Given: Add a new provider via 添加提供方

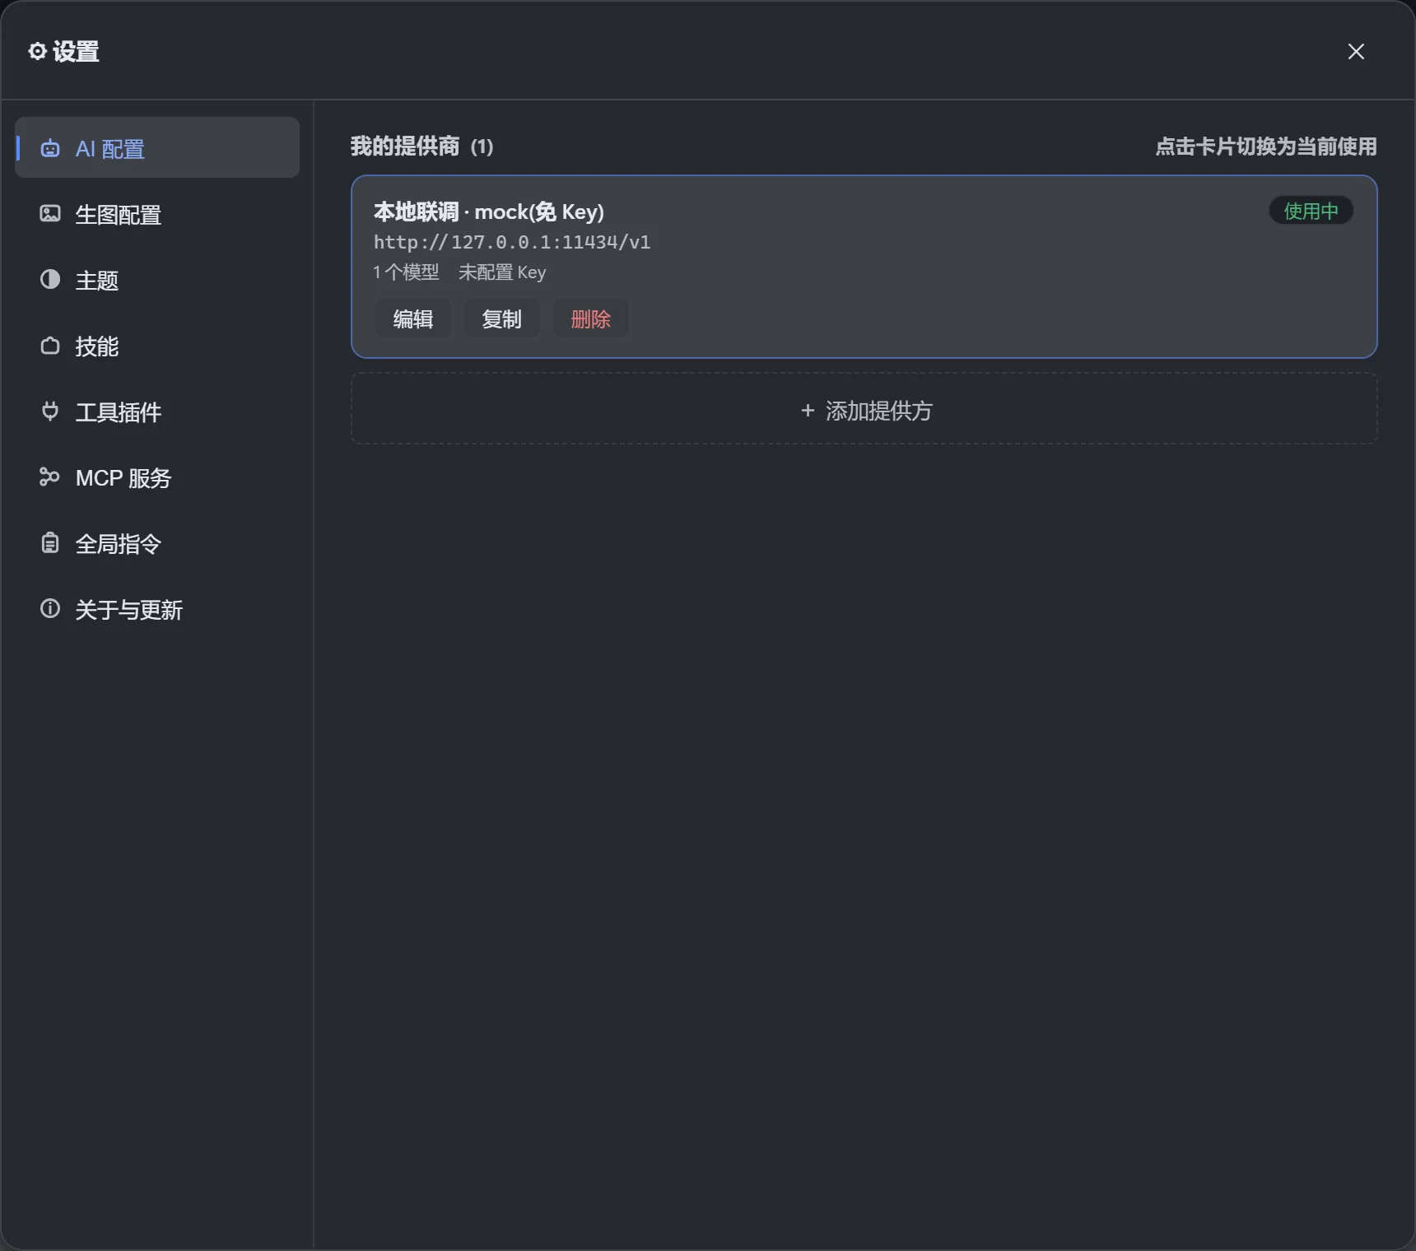Looking at the screenshot, I should pos(864,409).
